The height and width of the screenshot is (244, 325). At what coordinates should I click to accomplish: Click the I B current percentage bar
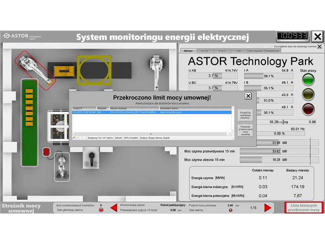(269, 88)
